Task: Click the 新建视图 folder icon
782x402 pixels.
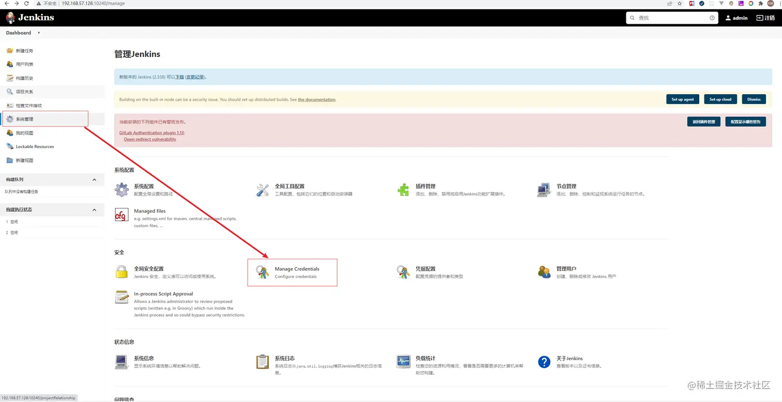Action: [9, 160]
